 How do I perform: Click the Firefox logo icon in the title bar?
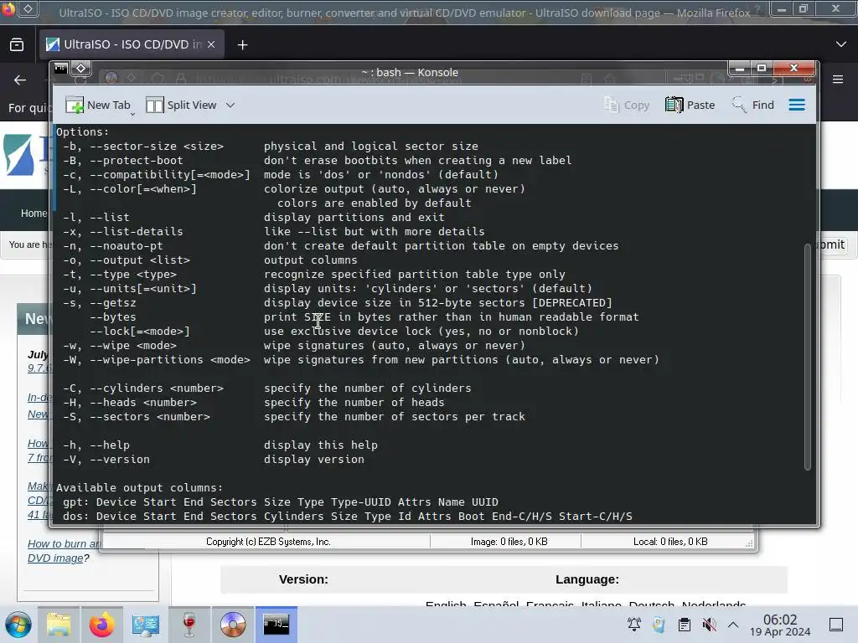(8, 8)
